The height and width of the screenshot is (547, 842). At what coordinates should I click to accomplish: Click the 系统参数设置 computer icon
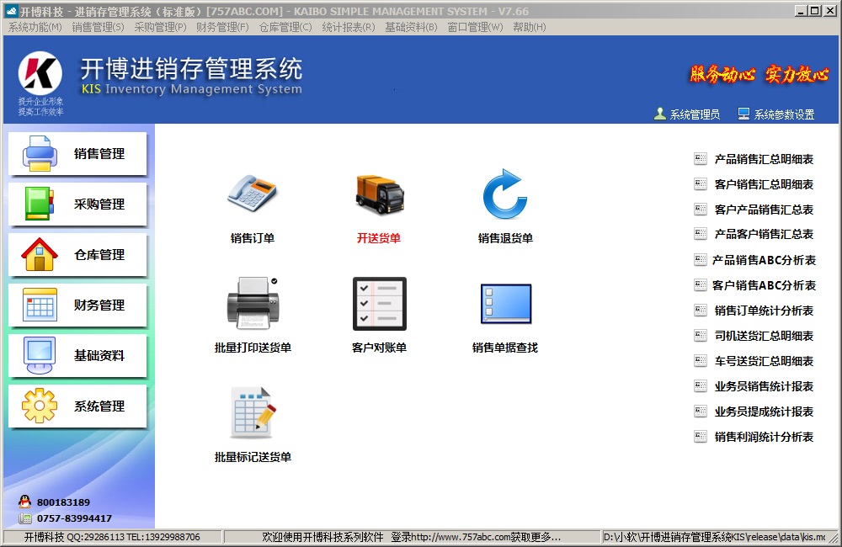(x=743, y=114)
